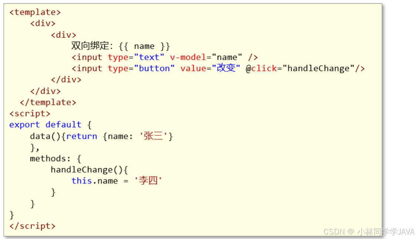Select the red '李四' string
This screenshot has width=416, height=239.
pyautogui.click(x=148, y=181)
